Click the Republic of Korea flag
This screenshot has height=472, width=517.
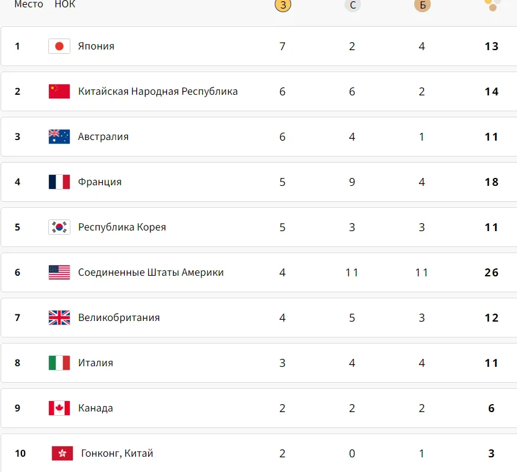(59, 227)
